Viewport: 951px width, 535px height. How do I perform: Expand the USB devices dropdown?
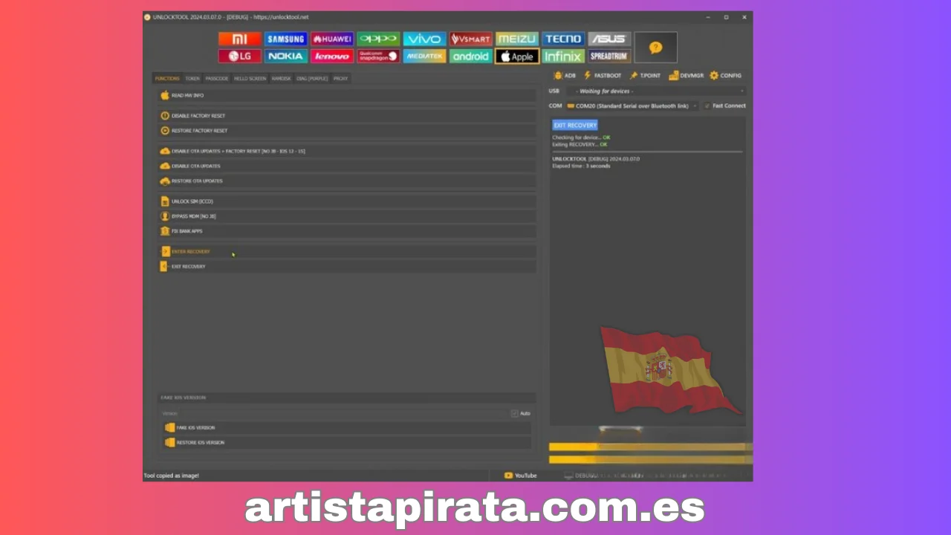[656, 91]
